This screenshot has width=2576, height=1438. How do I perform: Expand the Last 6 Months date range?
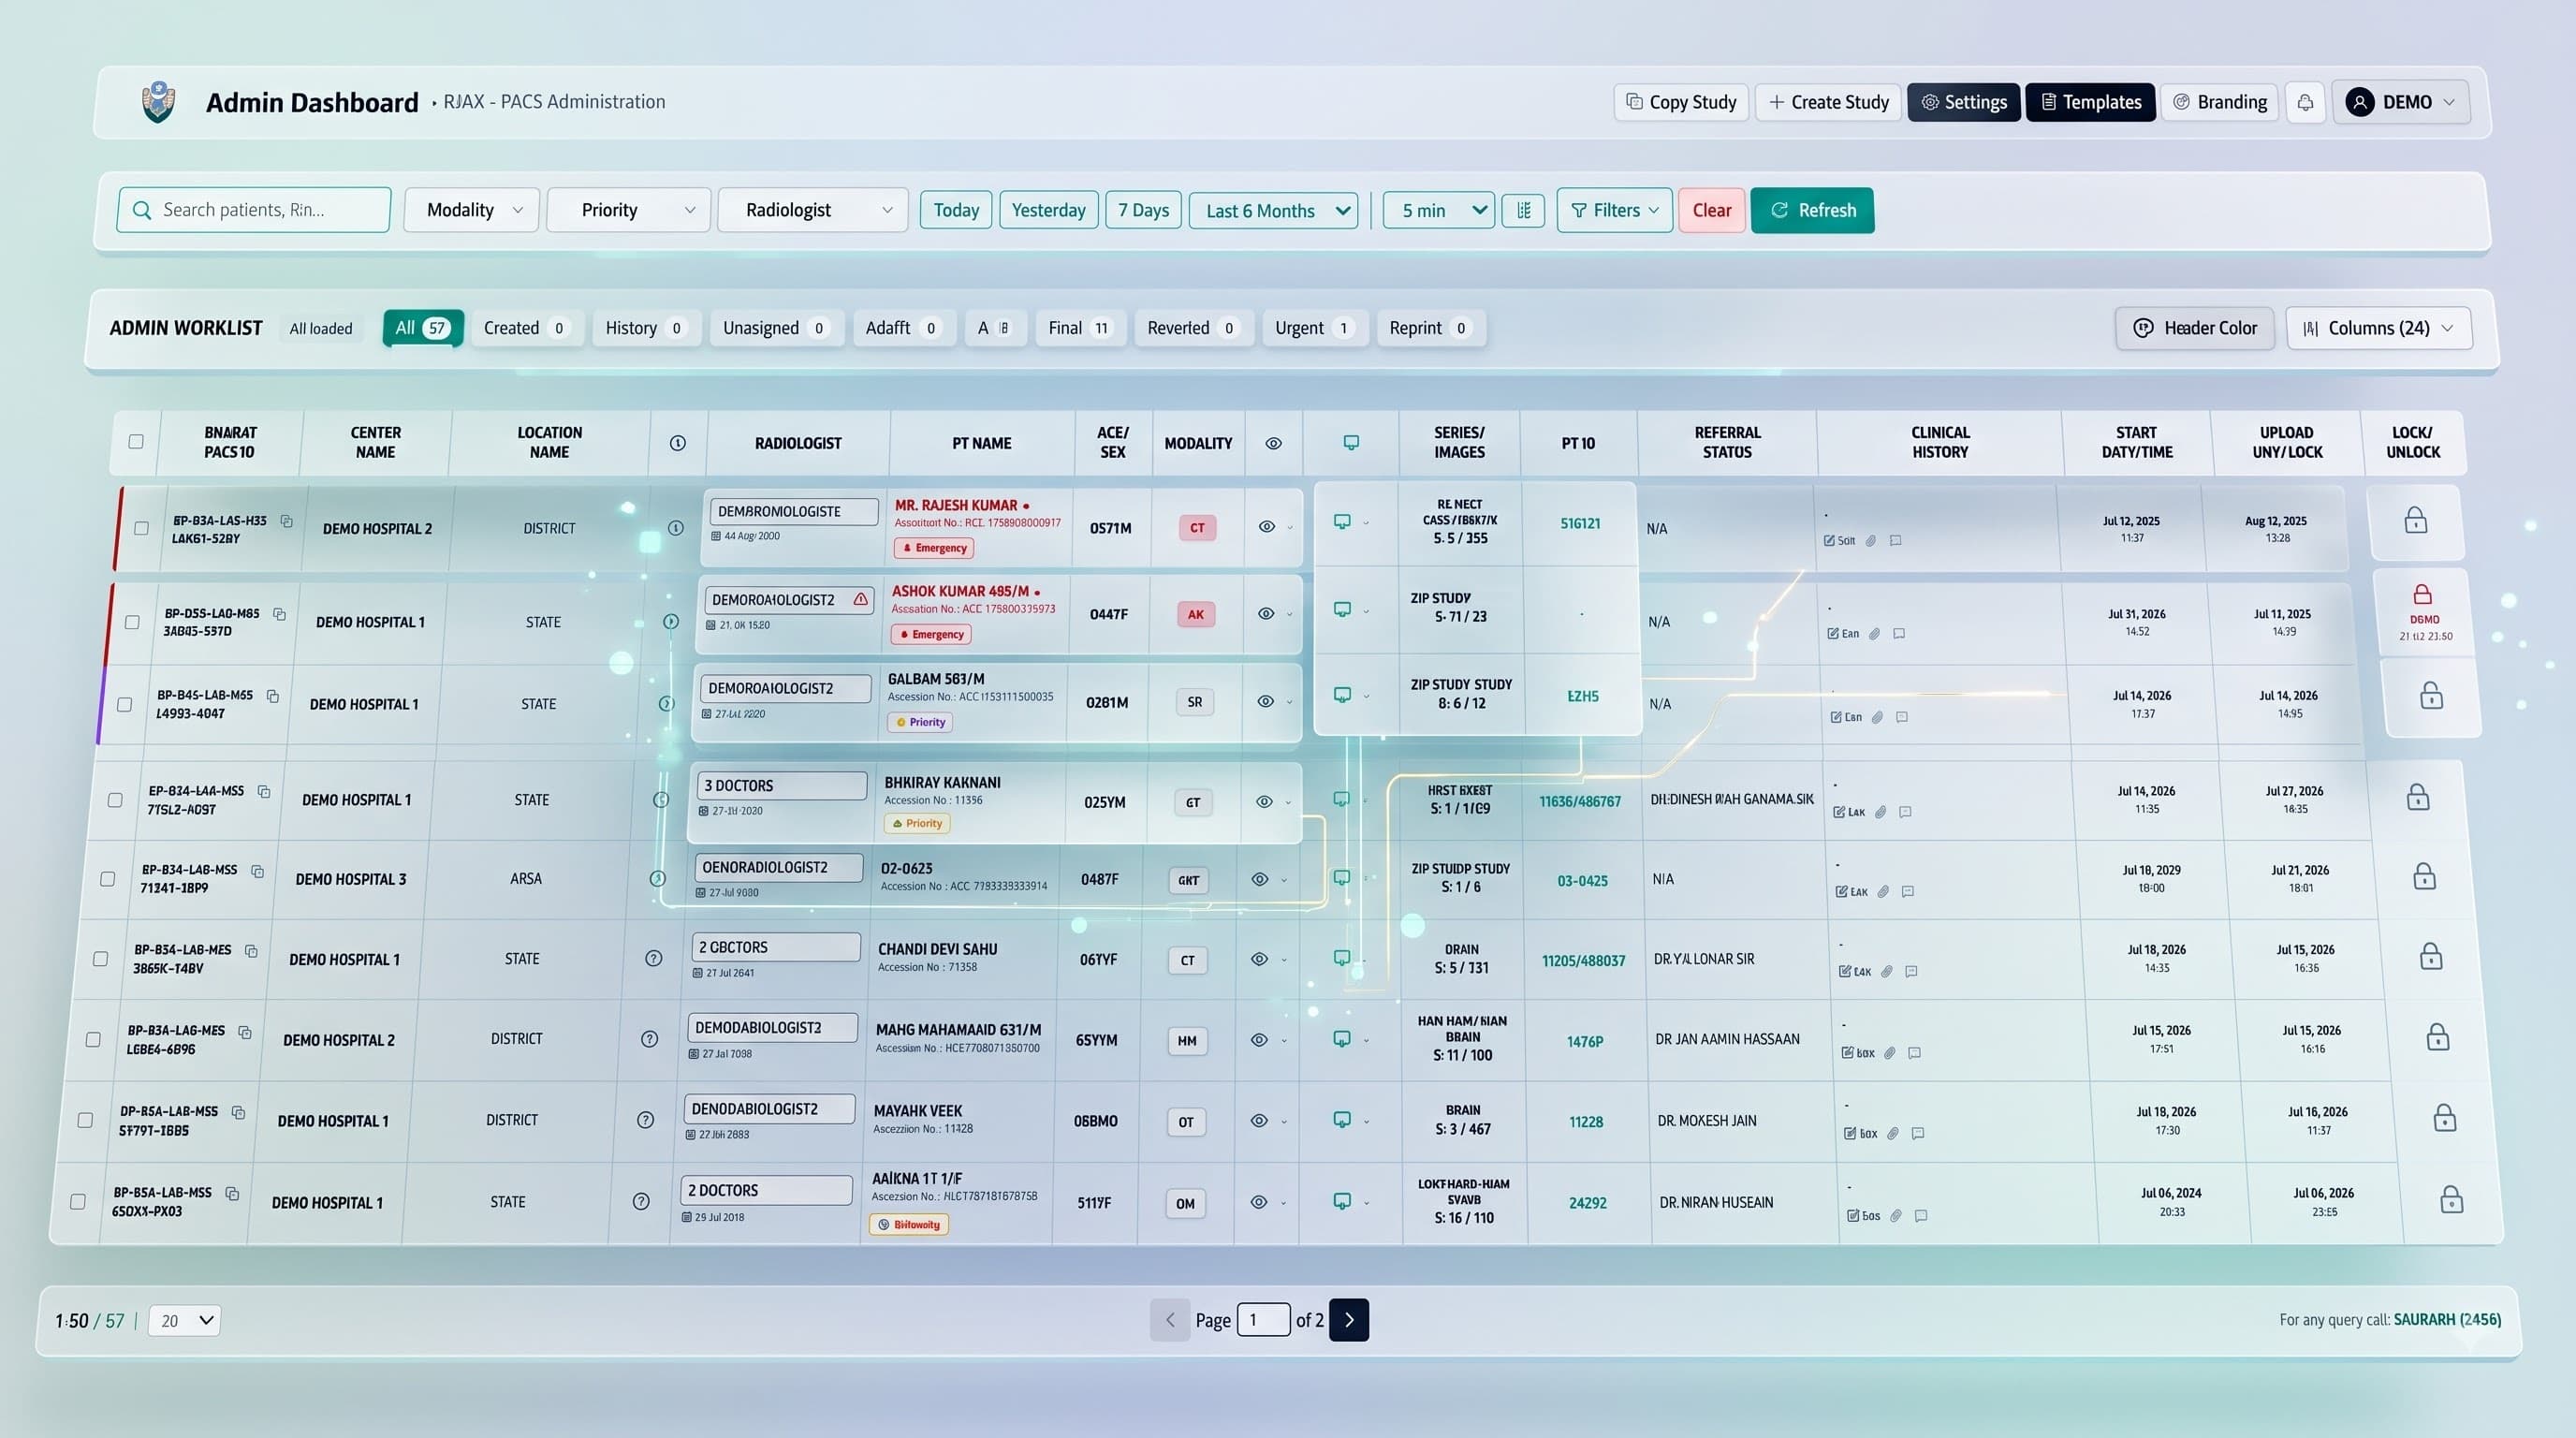[x=1274, y=210]
